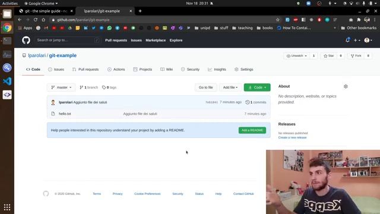The image size is (380, 214).
Task: Open a new Chrome tab
Action: pyautogui.click(x=140, y=11)
